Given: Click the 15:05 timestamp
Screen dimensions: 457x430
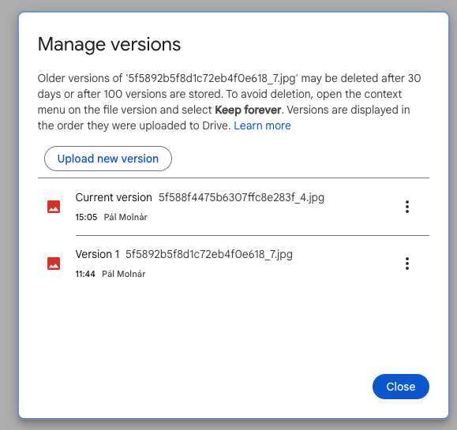Looking at the screenshot, I should click(86, 217).
